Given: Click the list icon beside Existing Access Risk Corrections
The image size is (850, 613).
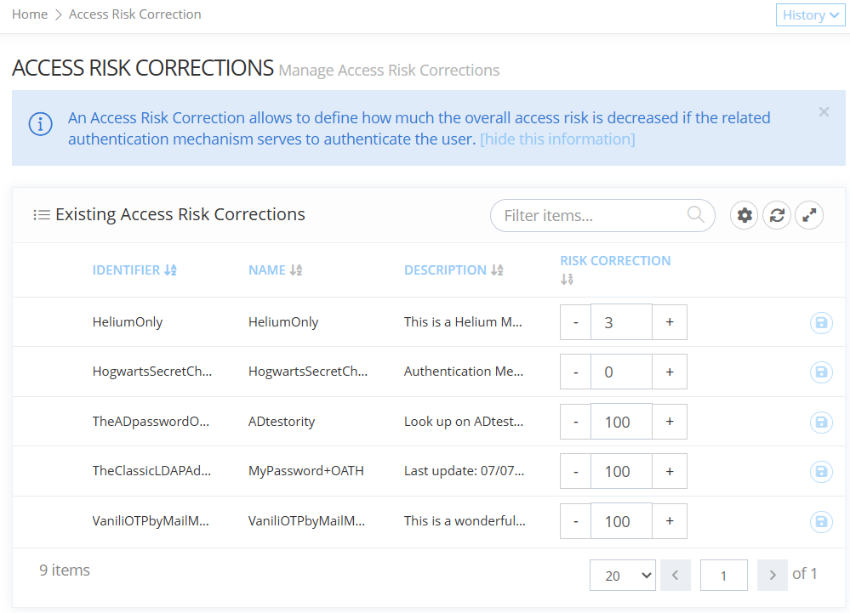Looking at the screenshot, I should [42, 214].
